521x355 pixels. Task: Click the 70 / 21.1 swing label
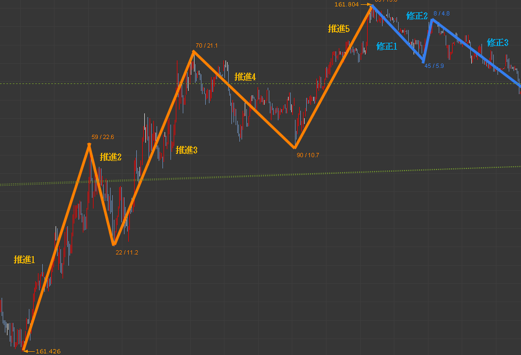pyautogui.click(x=207, y=45)
